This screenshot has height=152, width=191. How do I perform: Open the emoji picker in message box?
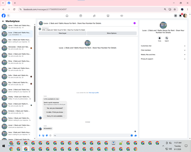pos(132,136)
